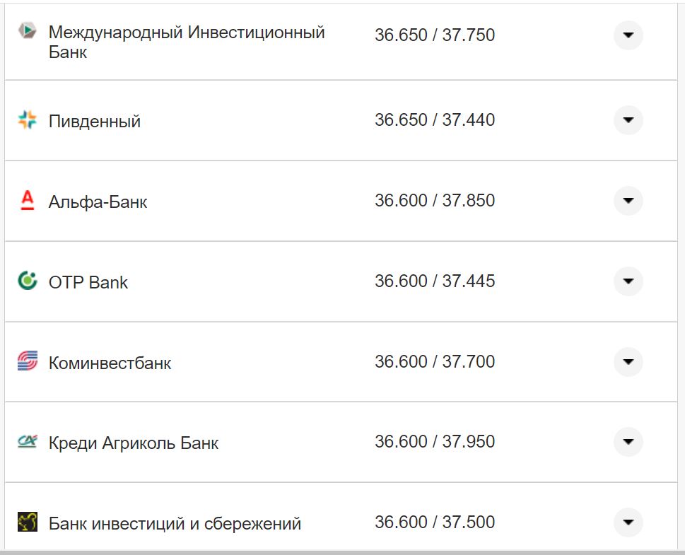The width and height of the screenshot is (685, 555).
Task: Open dropdown for Банк инвестиций и сбережений
Action: click(x=628, y=522)
